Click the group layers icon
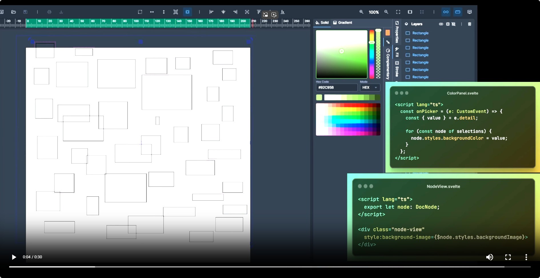540x278 pixels. tap(448, 24)
